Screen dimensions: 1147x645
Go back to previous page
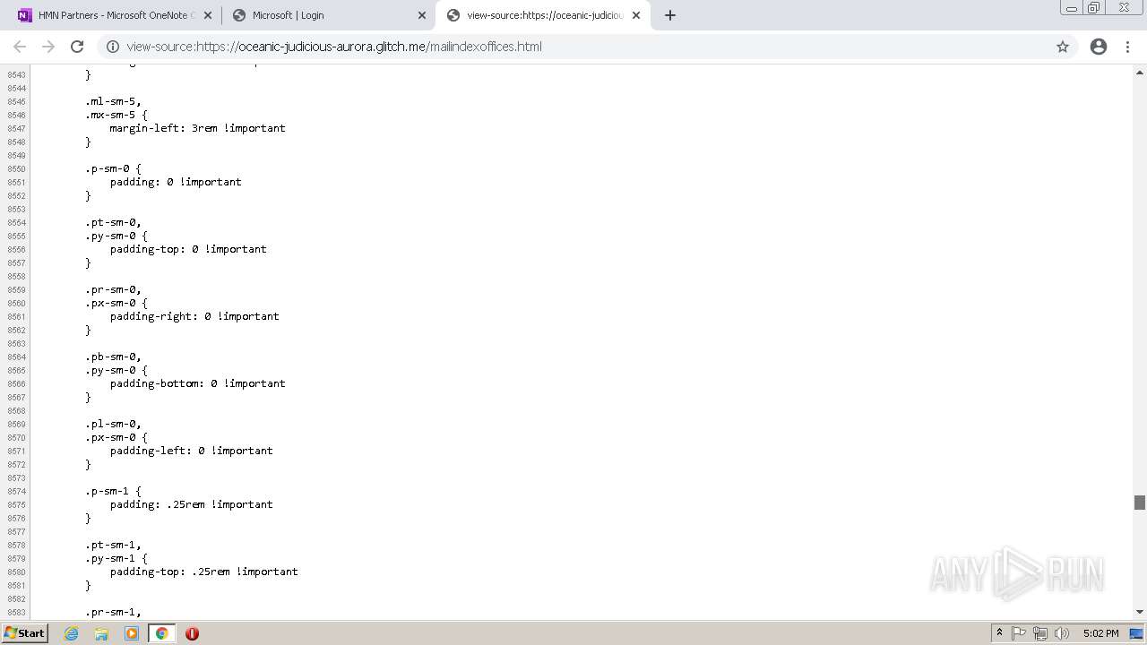pyautogui.click(x=20, y=47)
